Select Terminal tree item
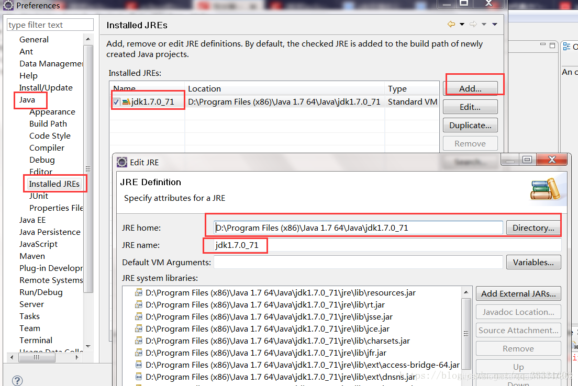Screen dimensions: 578x386 [x=36, y=340]
